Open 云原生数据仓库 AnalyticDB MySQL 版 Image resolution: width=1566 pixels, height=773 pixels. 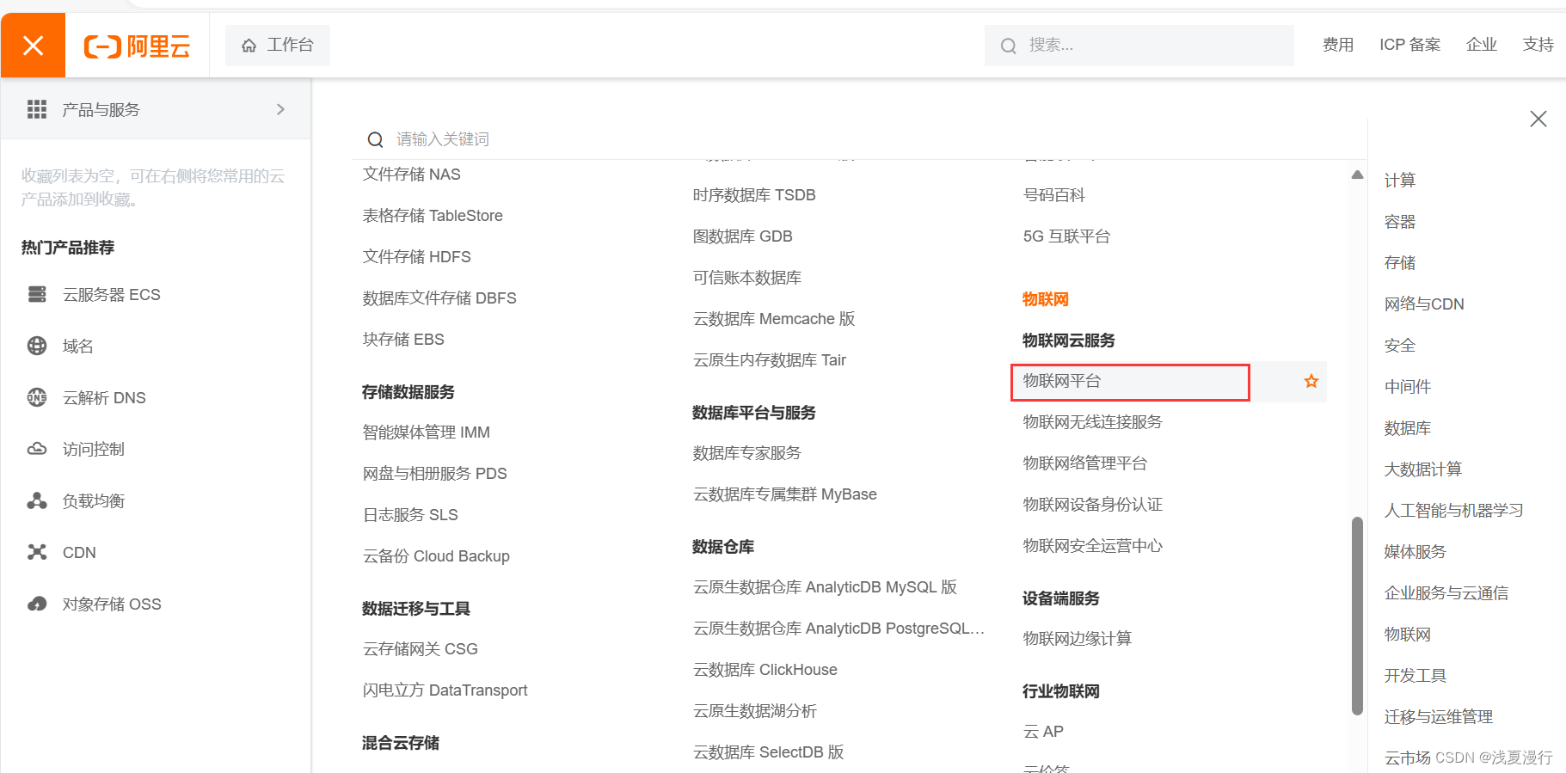(x=825, y=586)
